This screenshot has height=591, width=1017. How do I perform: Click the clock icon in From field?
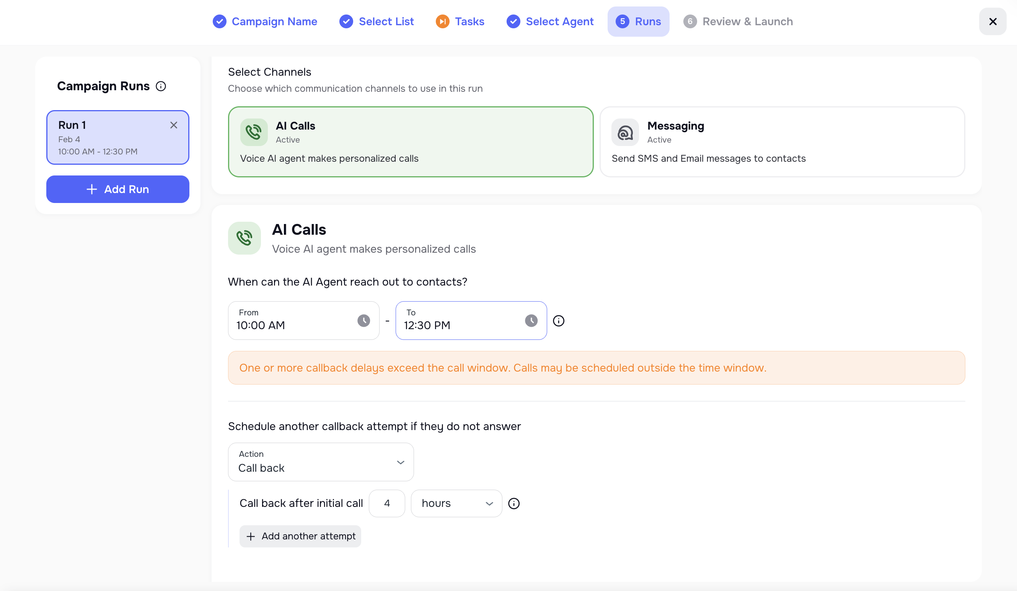363,320
